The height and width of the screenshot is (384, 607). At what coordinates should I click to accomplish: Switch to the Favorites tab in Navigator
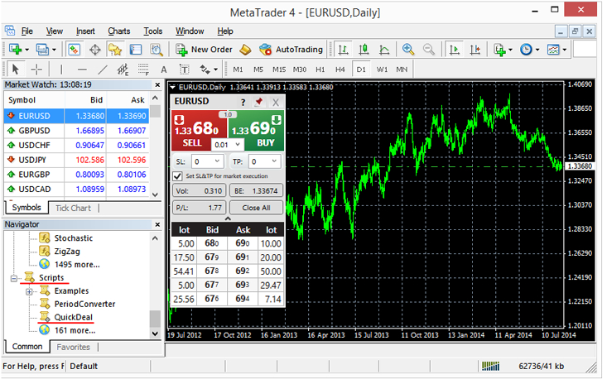point(73,348)
